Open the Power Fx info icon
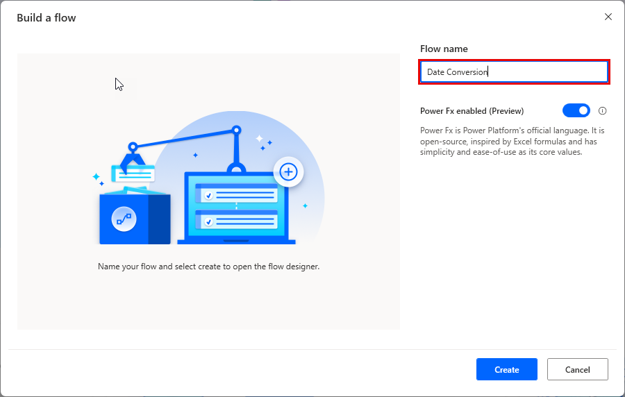 click(x=602, y=111)
